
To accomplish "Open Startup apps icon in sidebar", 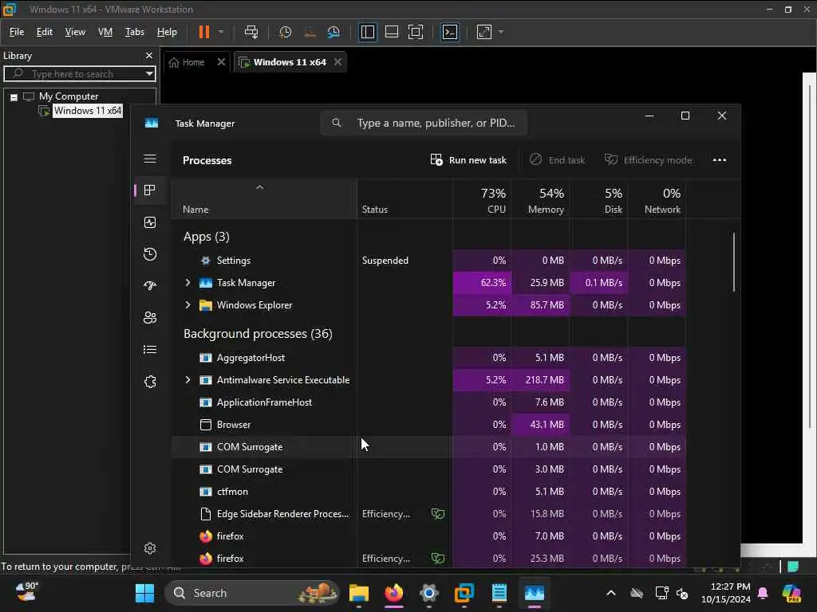I will (x=150, y=286).
